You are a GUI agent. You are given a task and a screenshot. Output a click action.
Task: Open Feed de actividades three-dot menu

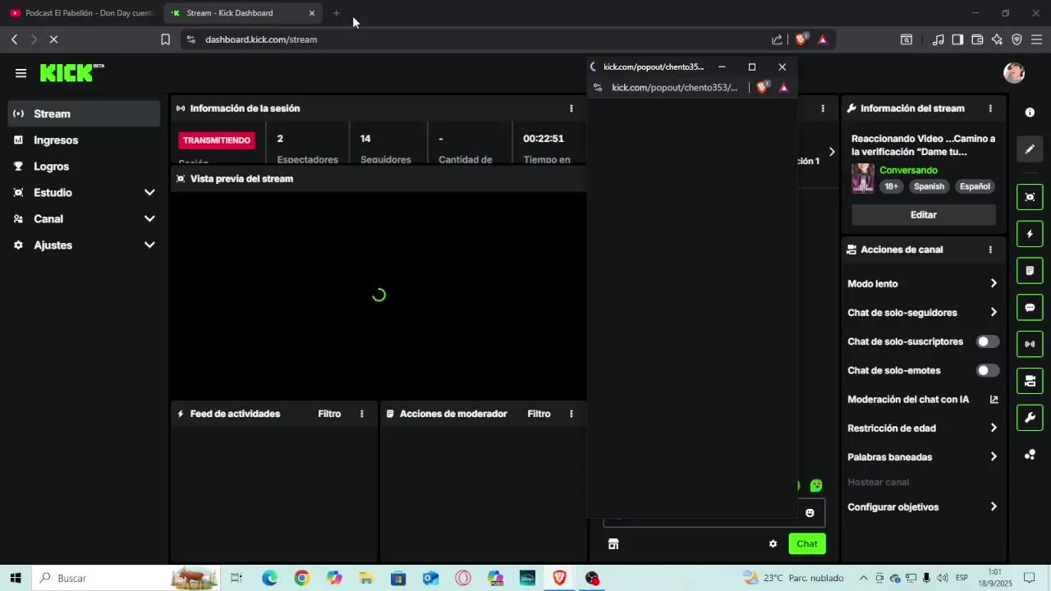point(361,414)
